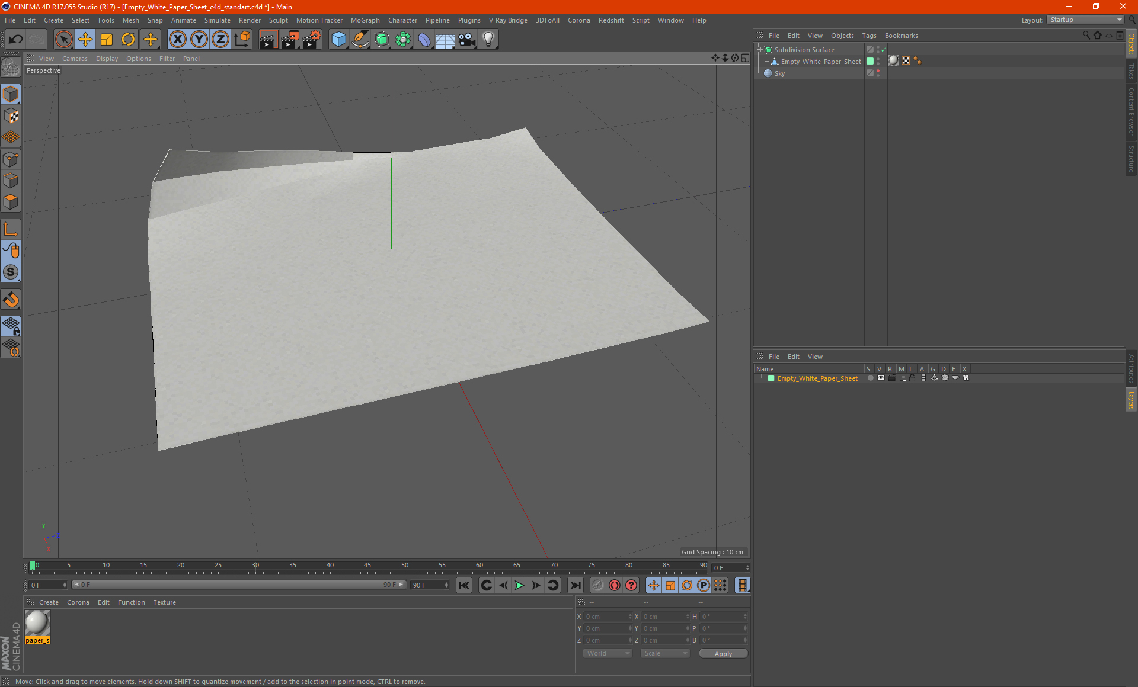Toggle Enable Snap icon
Image resolution: width=1138 pixels, height=687 pixels.
[11, 300]
